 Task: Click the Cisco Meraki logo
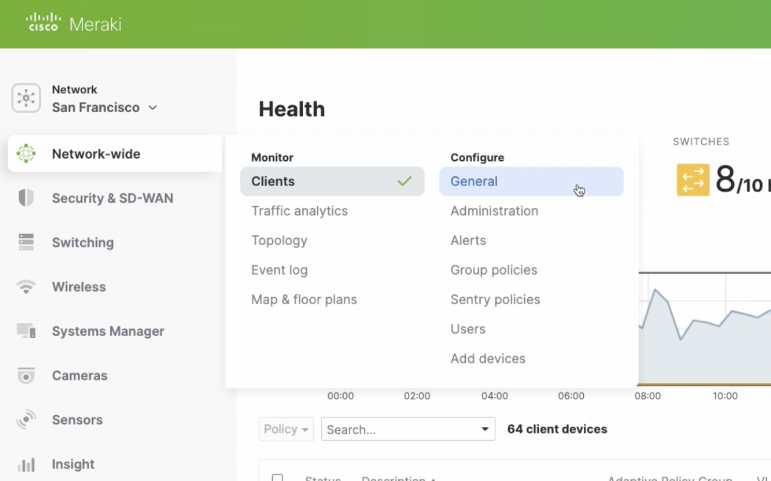[73, 23]
